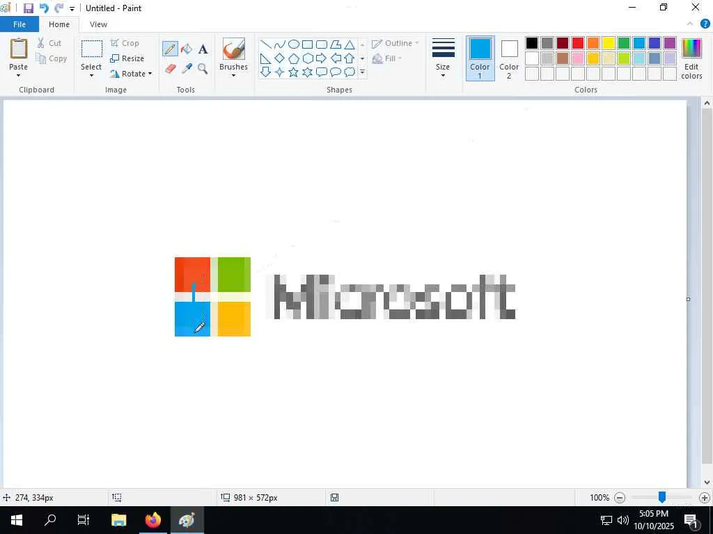Click the Undo arrow in title bar

pyautogui.click(x=44, y=8)
